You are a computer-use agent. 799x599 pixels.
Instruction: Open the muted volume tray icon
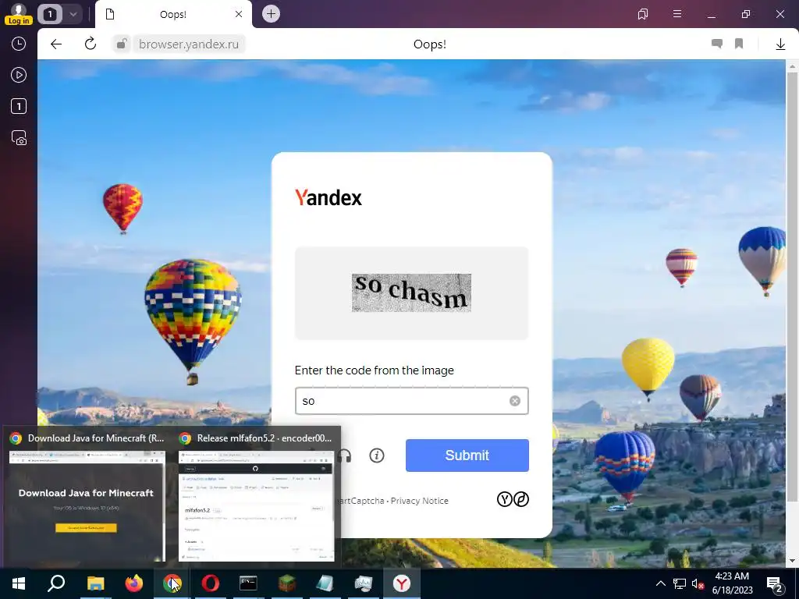(x=698, y=583)
